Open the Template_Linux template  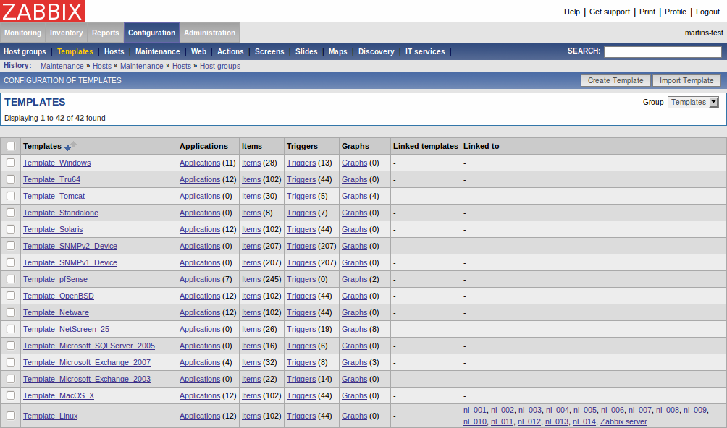(51, 416)
